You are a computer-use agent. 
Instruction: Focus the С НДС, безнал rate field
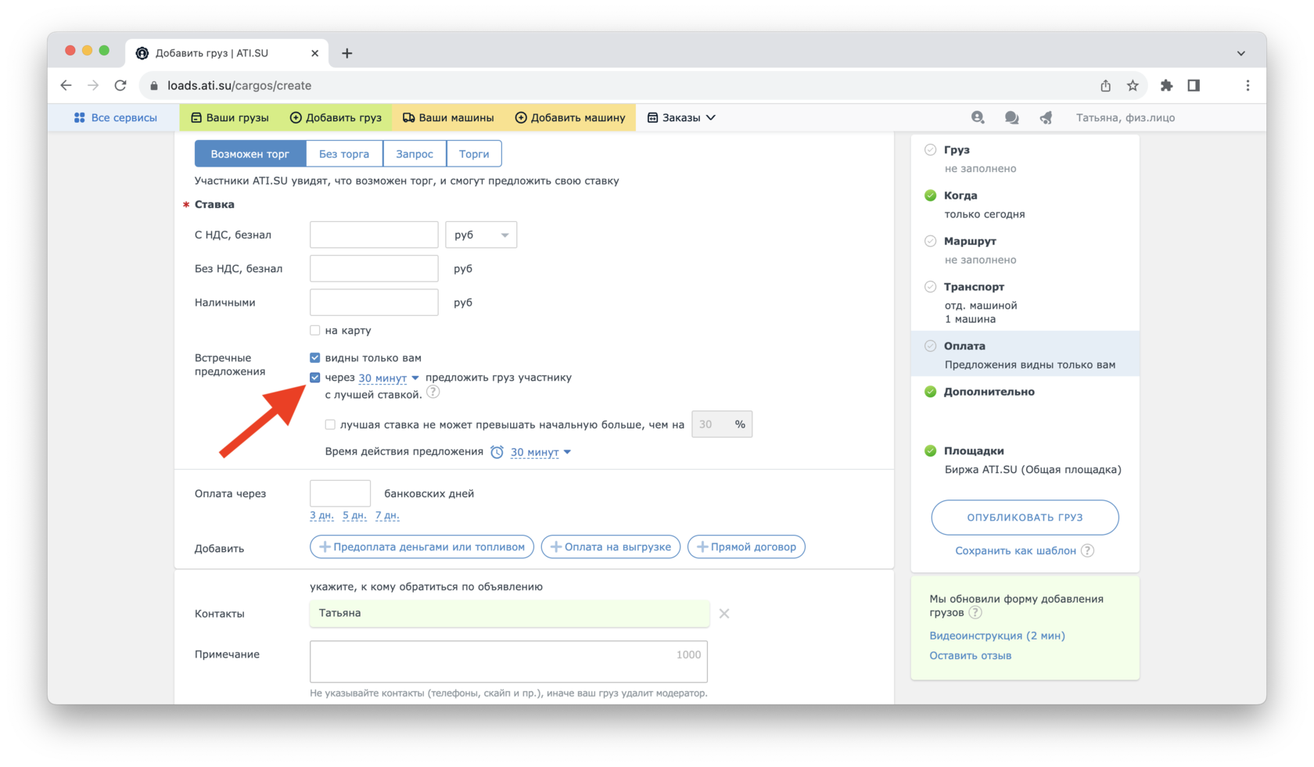pos(374,235)
